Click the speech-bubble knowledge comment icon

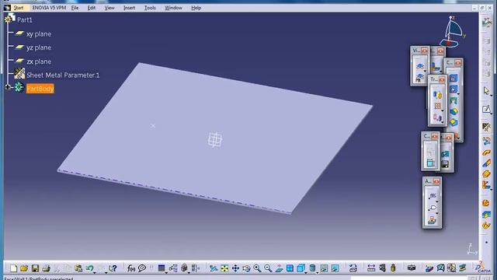(141, 268)
